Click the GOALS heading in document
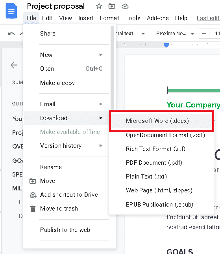 (179, 251)
